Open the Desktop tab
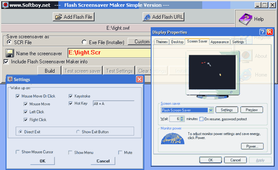The width and height of the screenshot is (278, 170). (x=177, y=42)
